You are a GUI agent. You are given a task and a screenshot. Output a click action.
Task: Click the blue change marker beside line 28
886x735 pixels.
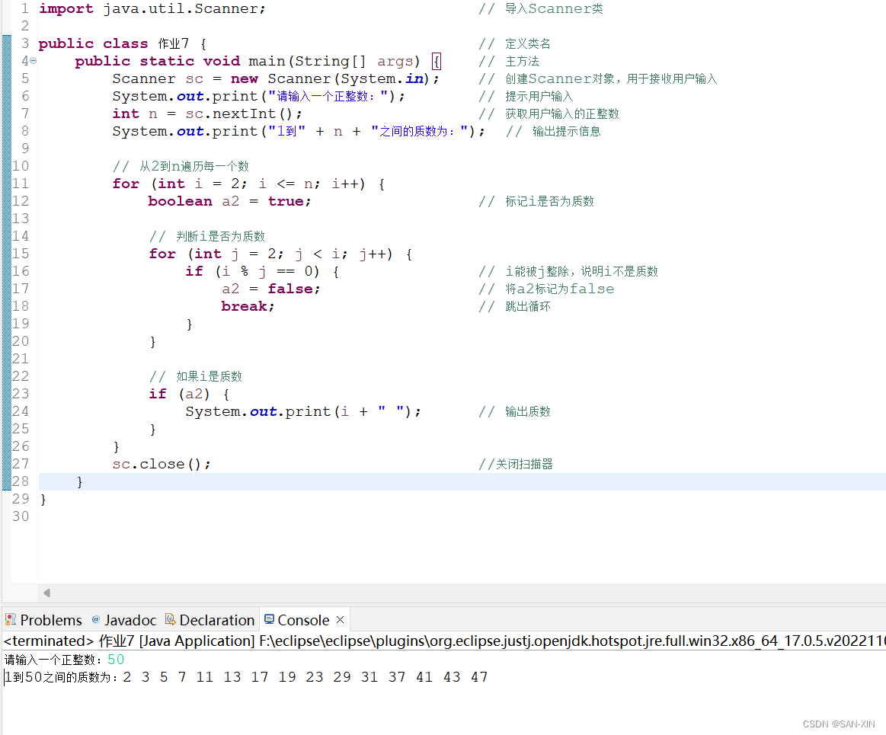6,481
